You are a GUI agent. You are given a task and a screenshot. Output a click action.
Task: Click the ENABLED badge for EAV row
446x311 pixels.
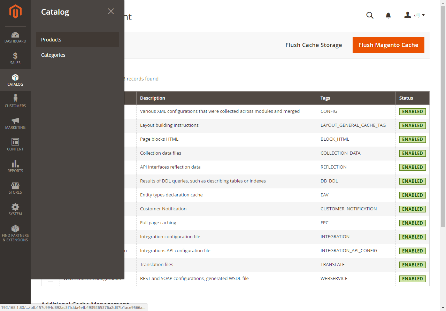coord(413,195)
